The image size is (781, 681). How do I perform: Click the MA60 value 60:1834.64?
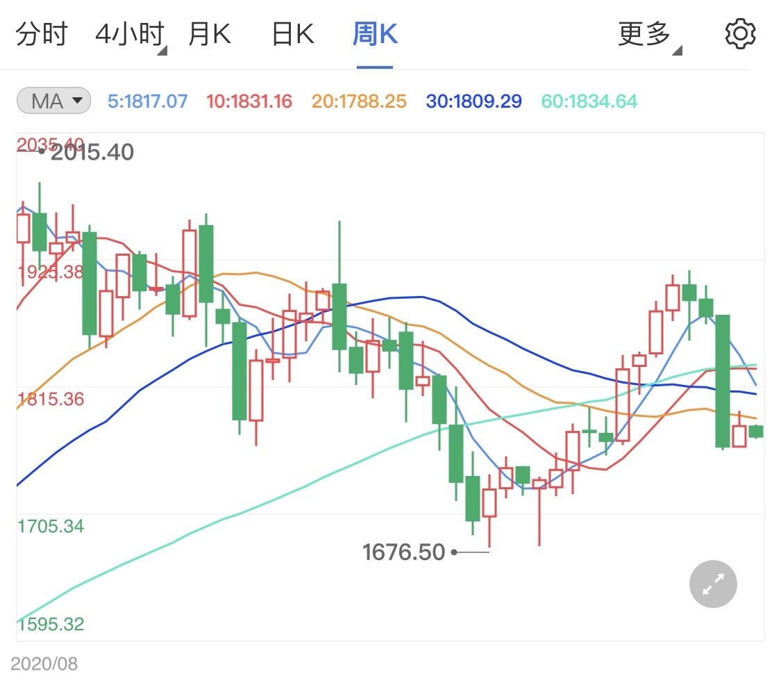[589, 101]
